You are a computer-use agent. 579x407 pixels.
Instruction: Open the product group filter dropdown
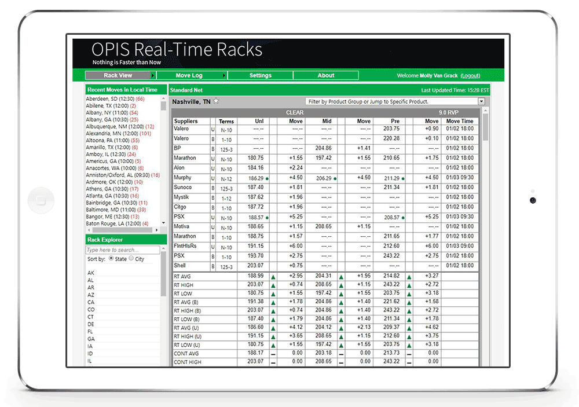(x=481, y=101)
